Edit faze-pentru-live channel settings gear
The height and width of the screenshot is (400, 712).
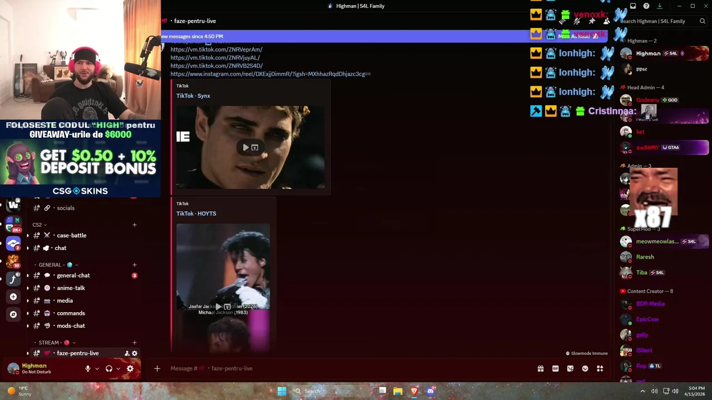point(135,353)
